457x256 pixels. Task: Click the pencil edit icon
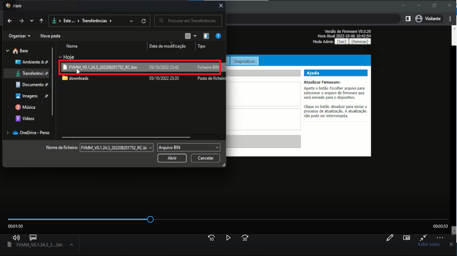click(390, 238)
